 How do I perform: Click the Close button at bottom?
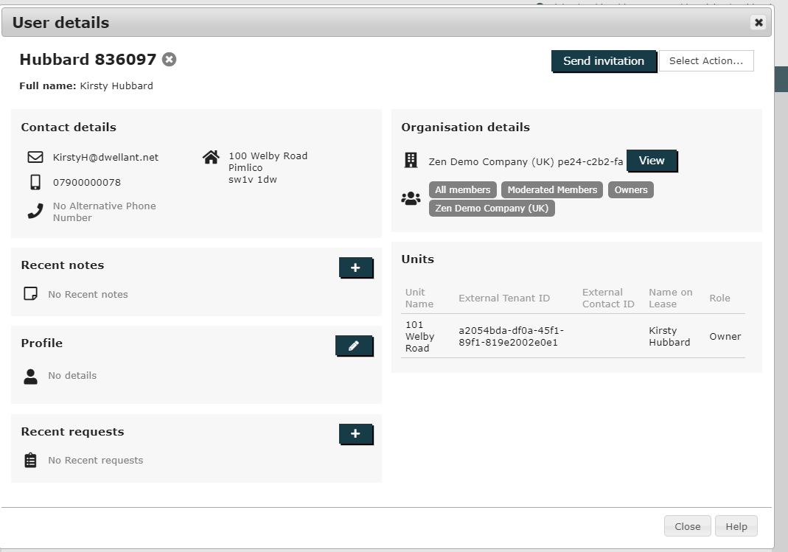(687, 526)
